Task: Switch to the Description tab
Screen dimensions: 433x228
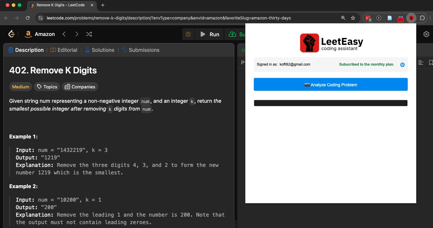Action: coord(26,50)
